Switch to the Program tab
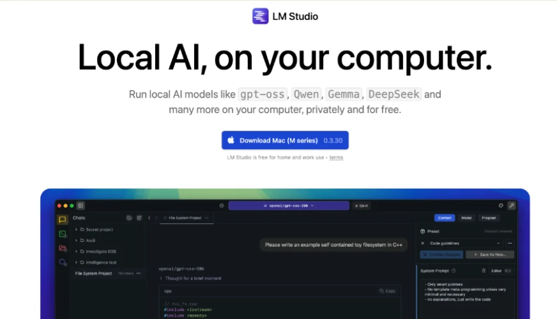The height and width of the screenshot is (319, 557). point(489,218)
